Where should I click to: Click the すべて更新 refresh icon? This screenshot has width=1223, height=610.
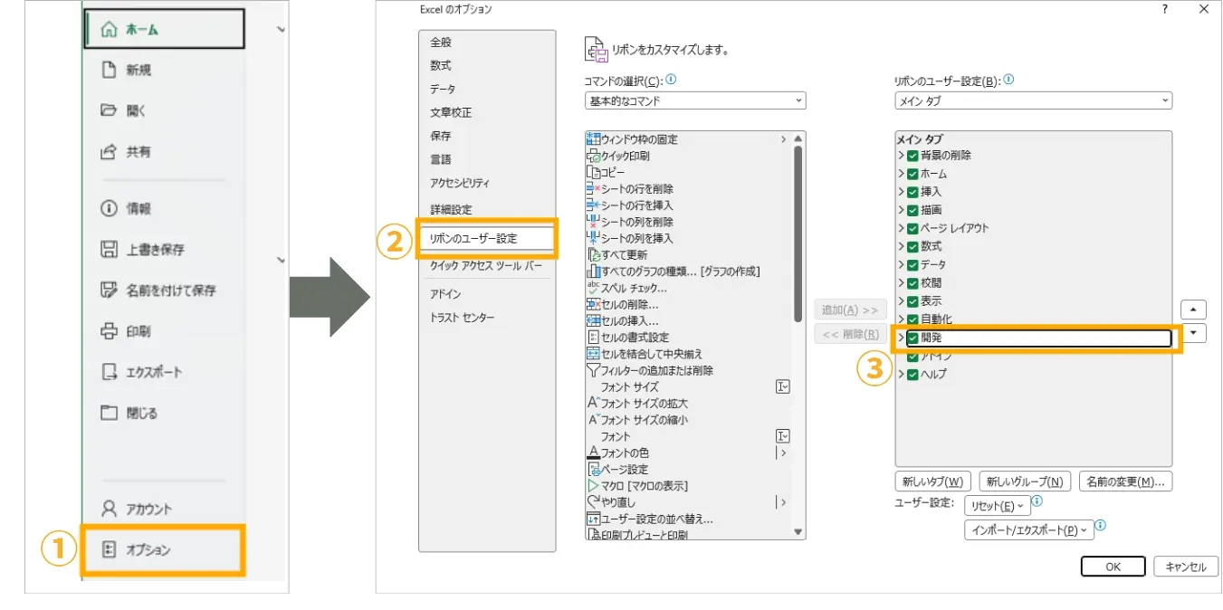(594, 254)
